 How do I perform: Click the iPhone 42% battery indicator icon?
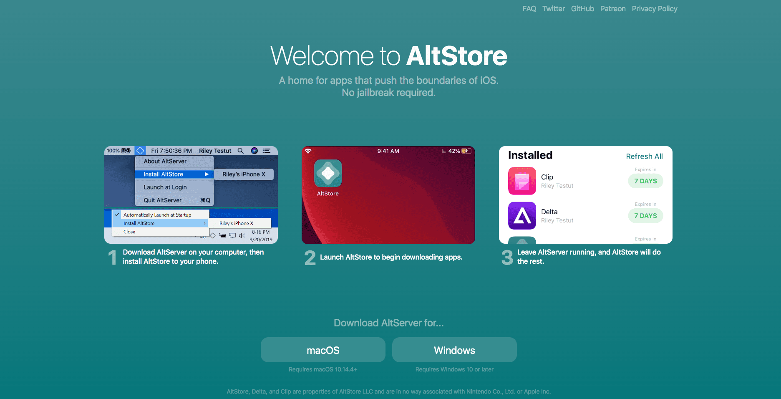pyautogui.click(x=467, y=151)
